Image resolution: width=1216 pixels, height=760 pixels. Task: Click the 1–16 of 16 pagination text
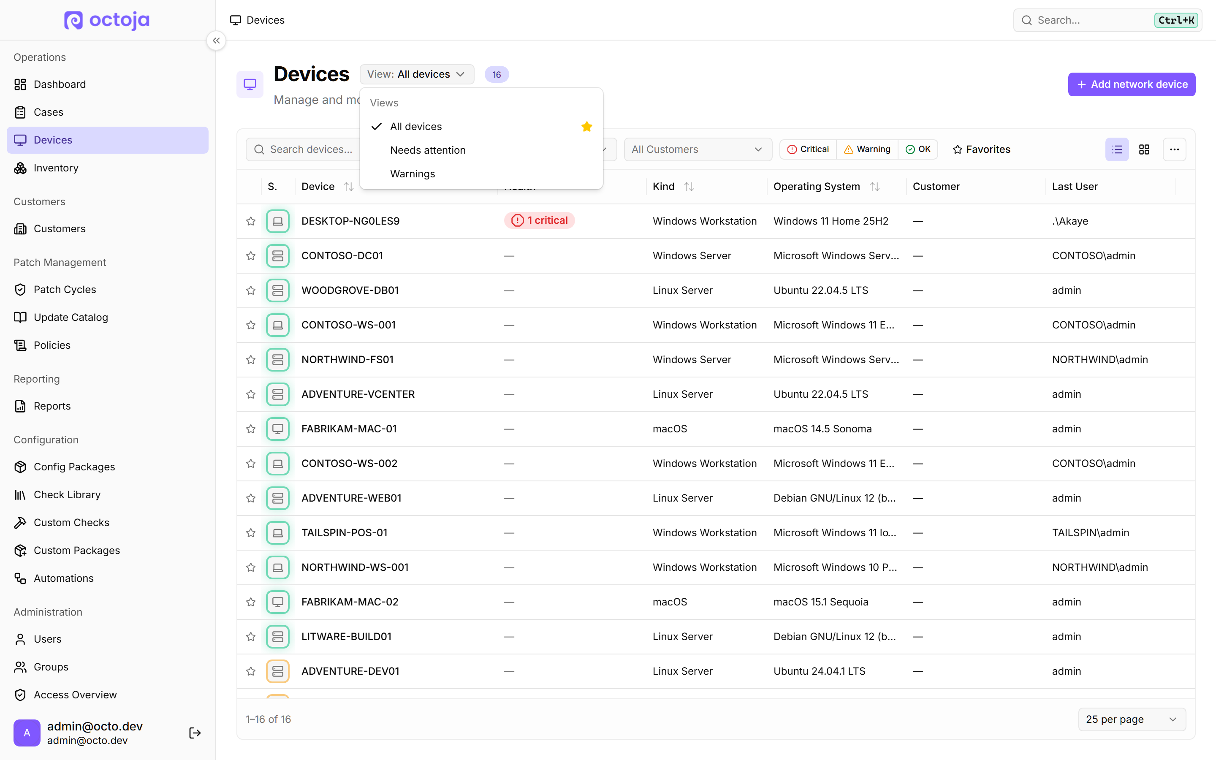269,719
